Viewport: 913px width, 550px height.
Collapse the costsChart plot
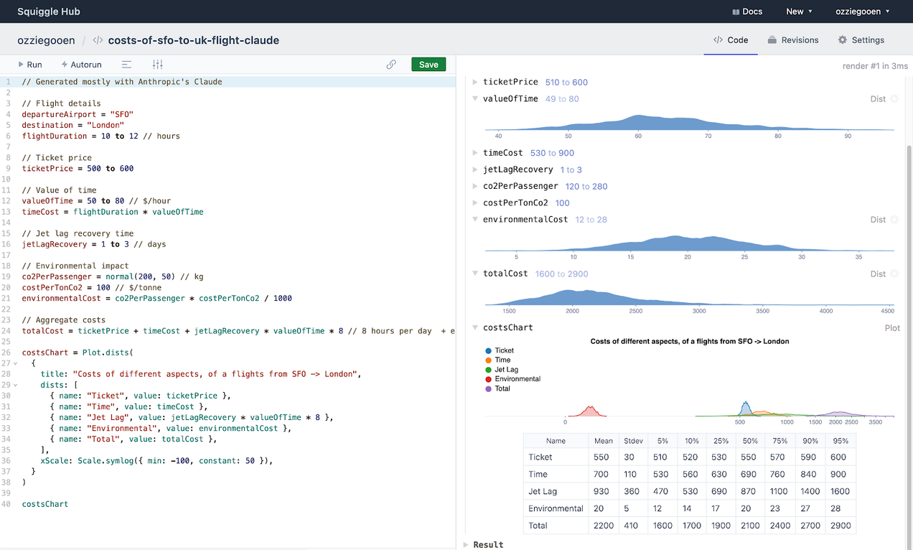coord(474,327)
